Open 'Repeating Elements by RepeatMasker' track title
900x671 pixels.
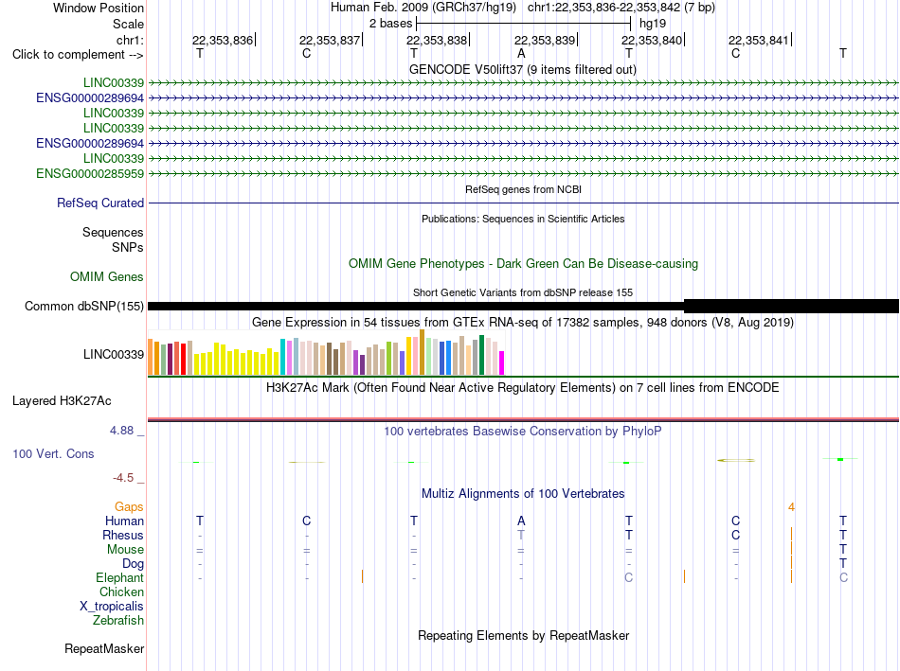pyautogui.click(x=523, y=635)
